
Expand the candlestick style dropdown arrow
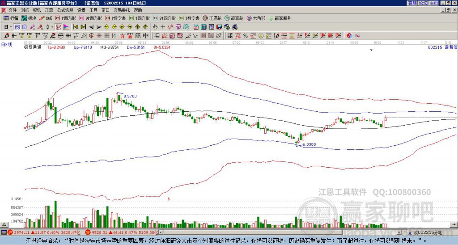click(x=52, y=27)
